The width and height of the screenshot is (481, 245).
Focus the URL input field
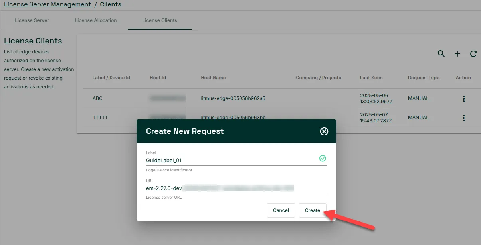(x=236, y=188)
